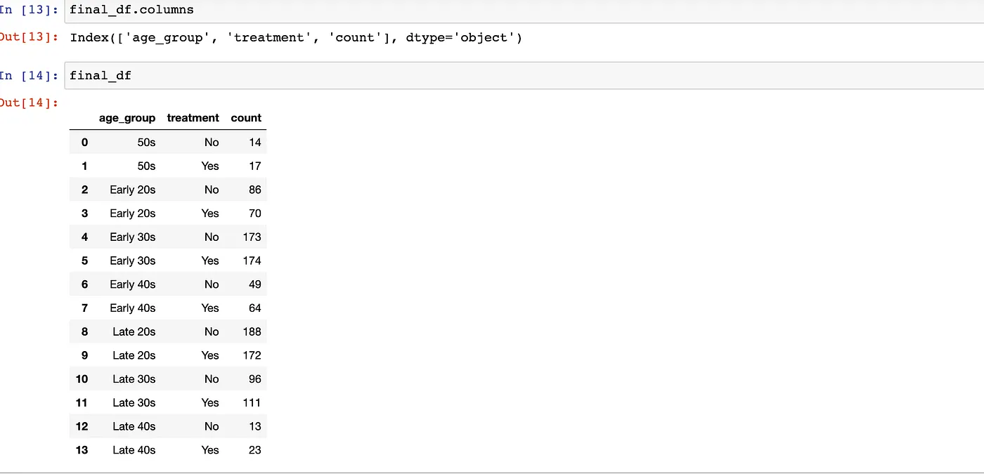Click the count column header
Image resolution: width=984 pixels, height=474 pixels.
[246, 118]
